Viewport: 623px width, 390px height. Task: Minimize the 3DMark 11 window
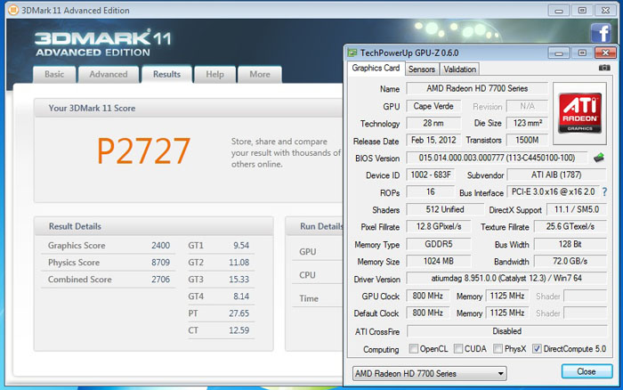[559, 11]
